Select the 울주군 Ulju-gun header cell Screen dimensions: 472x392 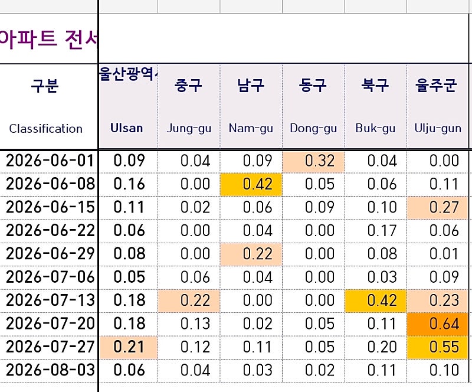(438, 106)
